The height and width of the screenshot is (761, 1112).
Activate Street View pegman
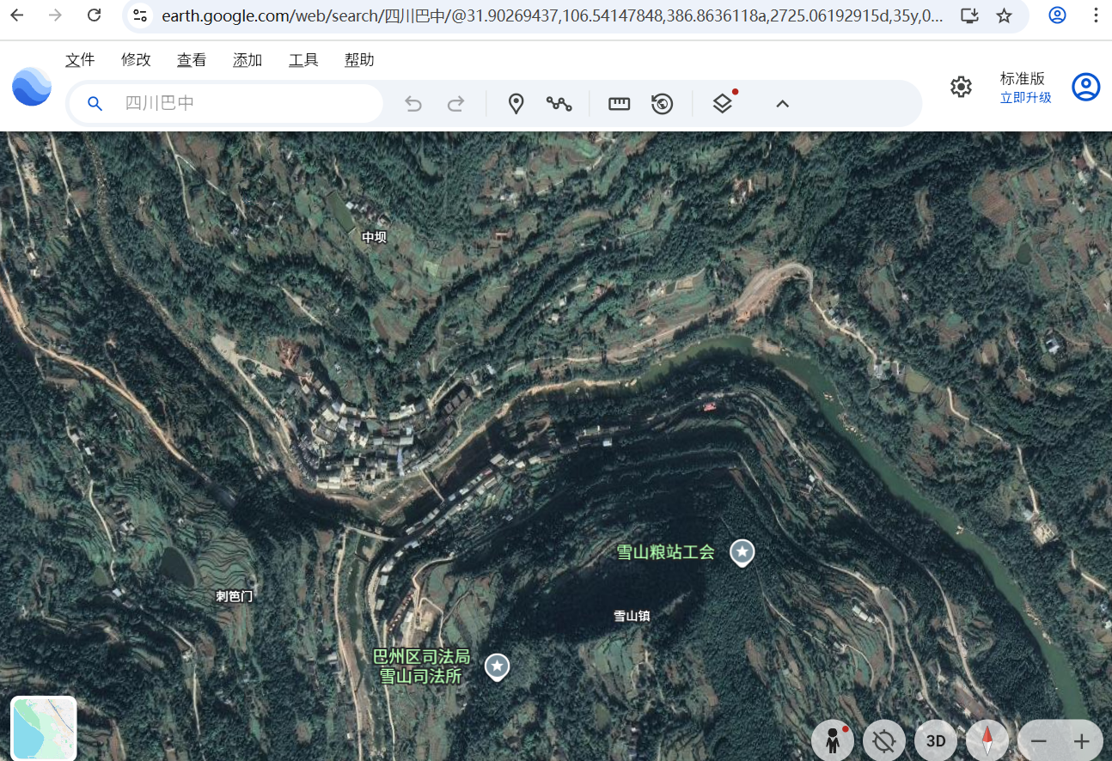(x=832, y=740)
